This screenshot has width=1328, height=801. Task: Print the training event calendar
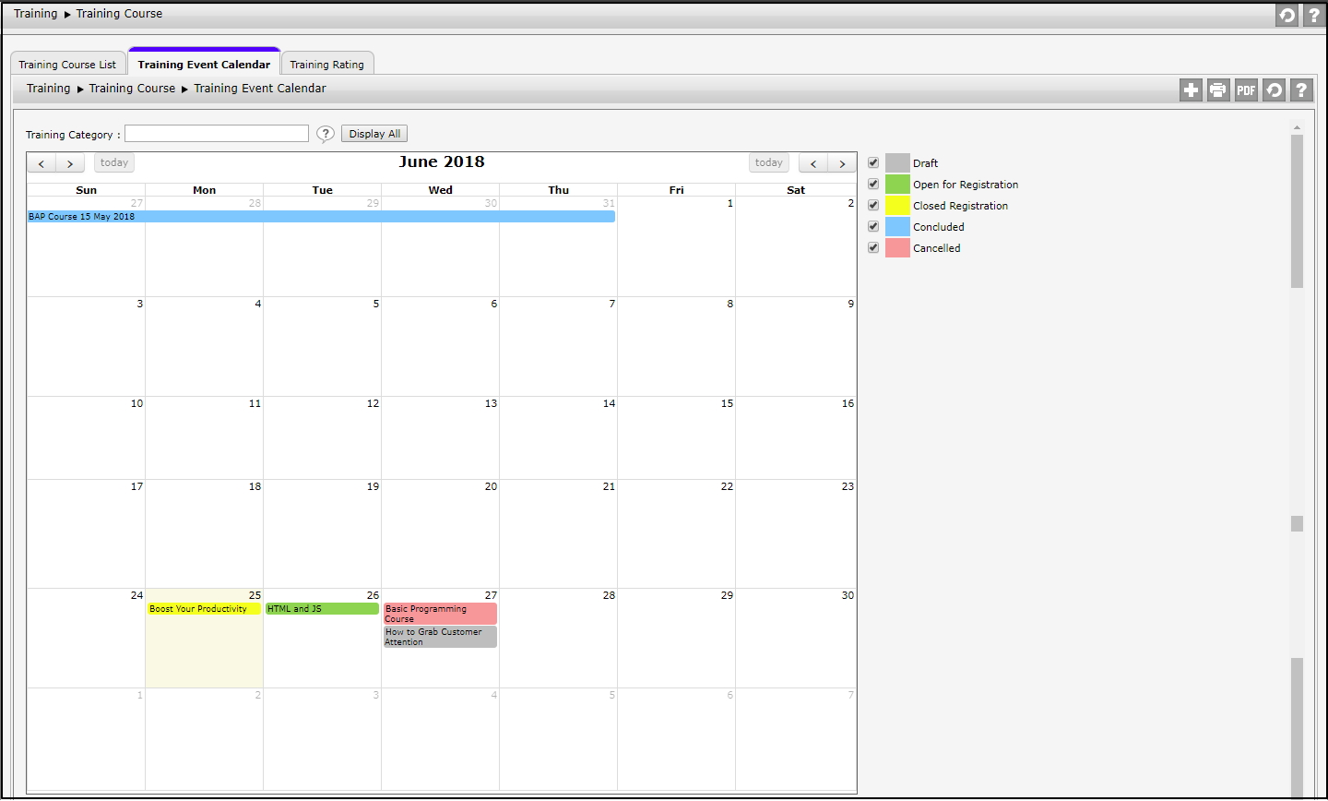[1218, 90]
